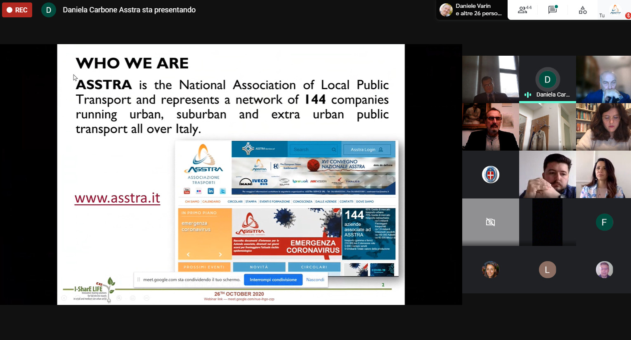This screenshot has width=631, height=340.
Task: Click the camera-off icon on the grey tile
Action: coord(490,222)
